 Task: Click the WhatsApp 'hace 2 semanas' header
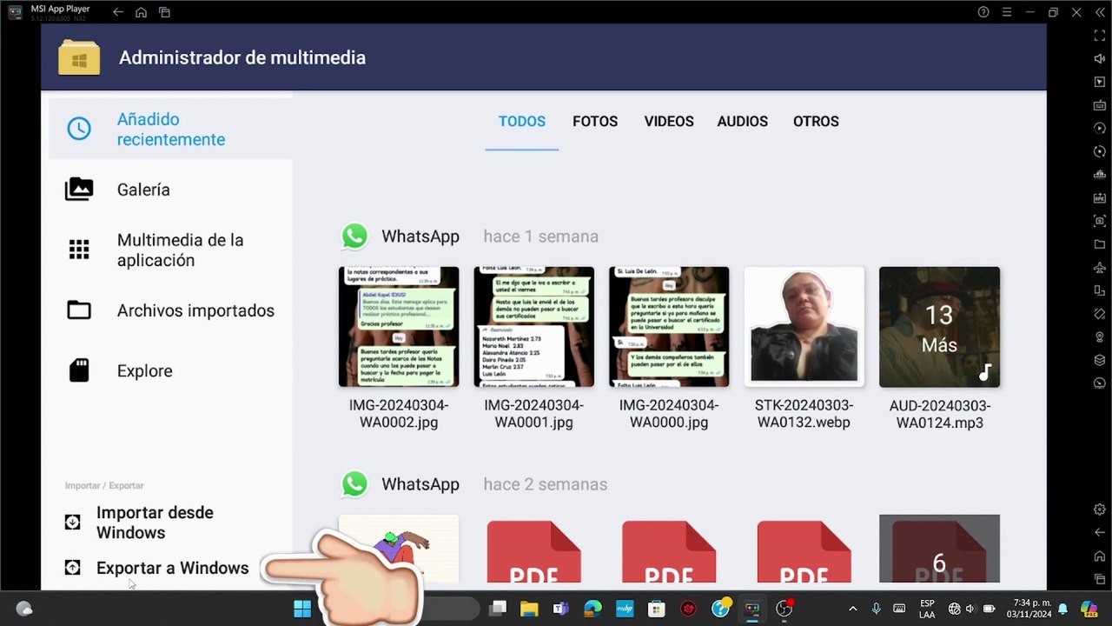(x=473, y=484)
